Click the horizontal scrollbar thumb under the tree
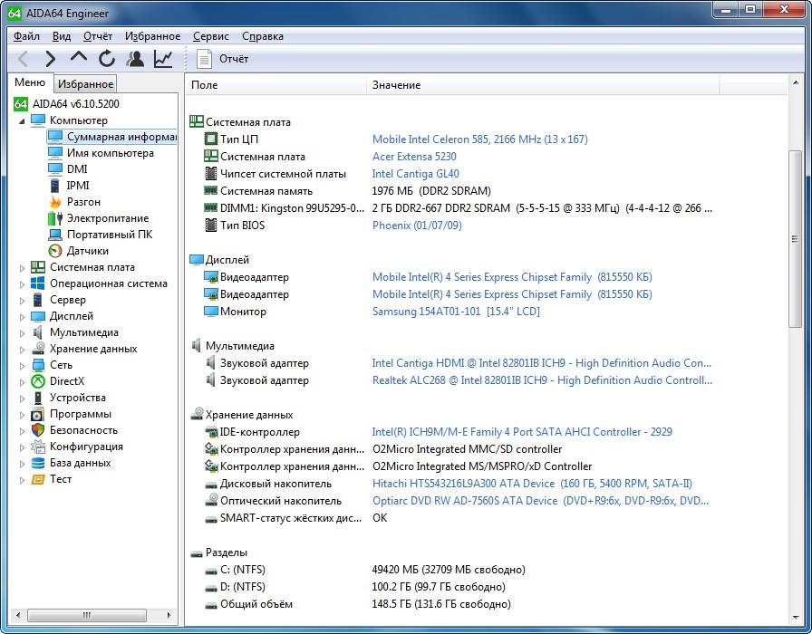 pyautogui.click(x=86, y=615)
